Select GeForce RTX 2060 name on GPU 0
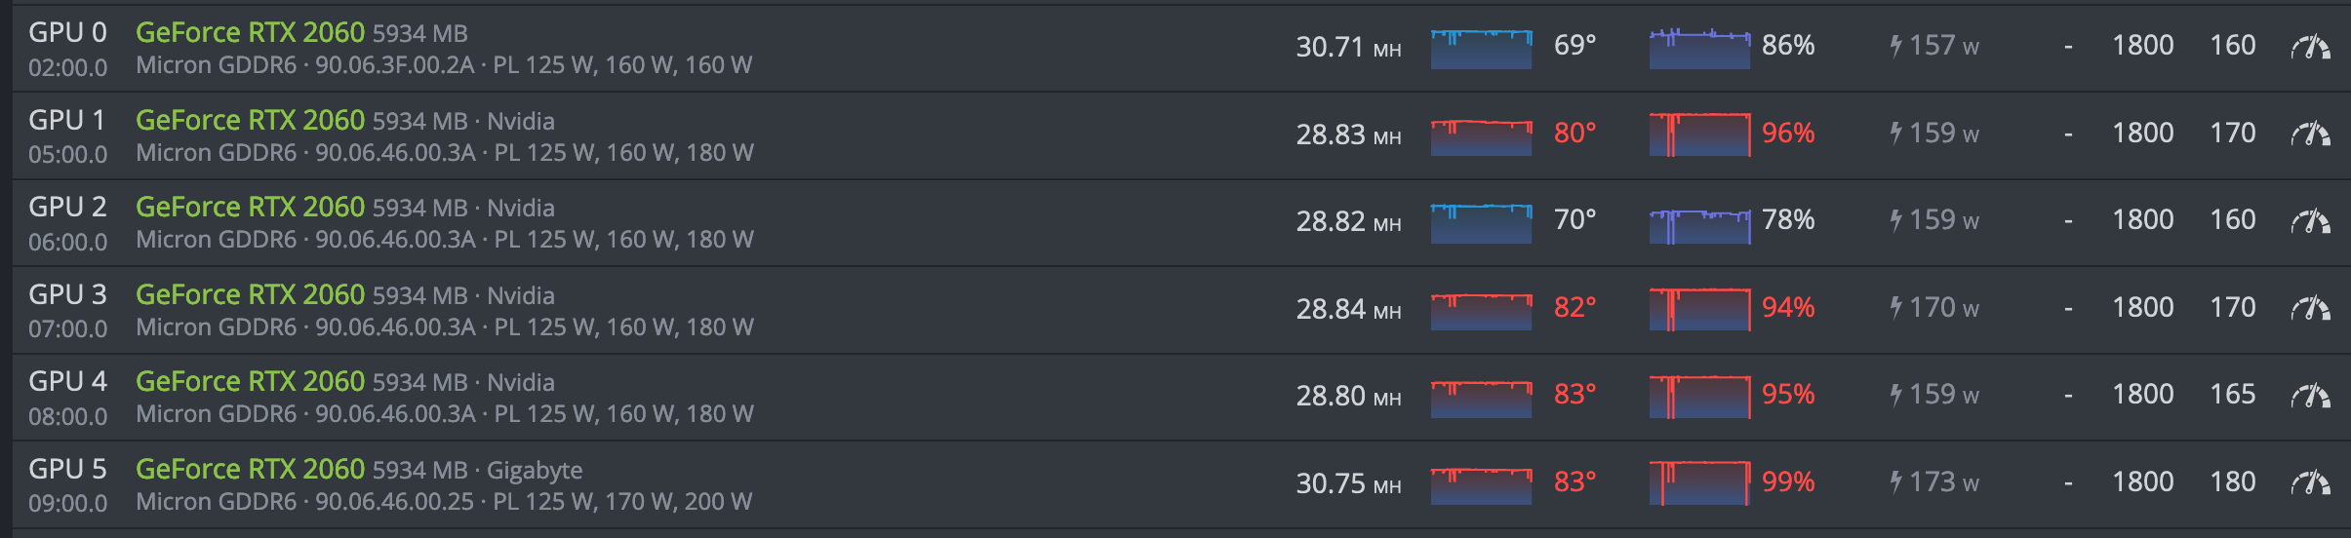The width and height of the screenshot is (2351, 538). pos(250,32)
